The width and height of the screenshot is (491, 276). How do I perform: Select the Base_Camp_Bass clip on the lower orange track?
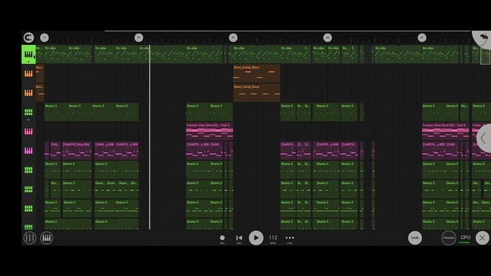pos(257,93)
